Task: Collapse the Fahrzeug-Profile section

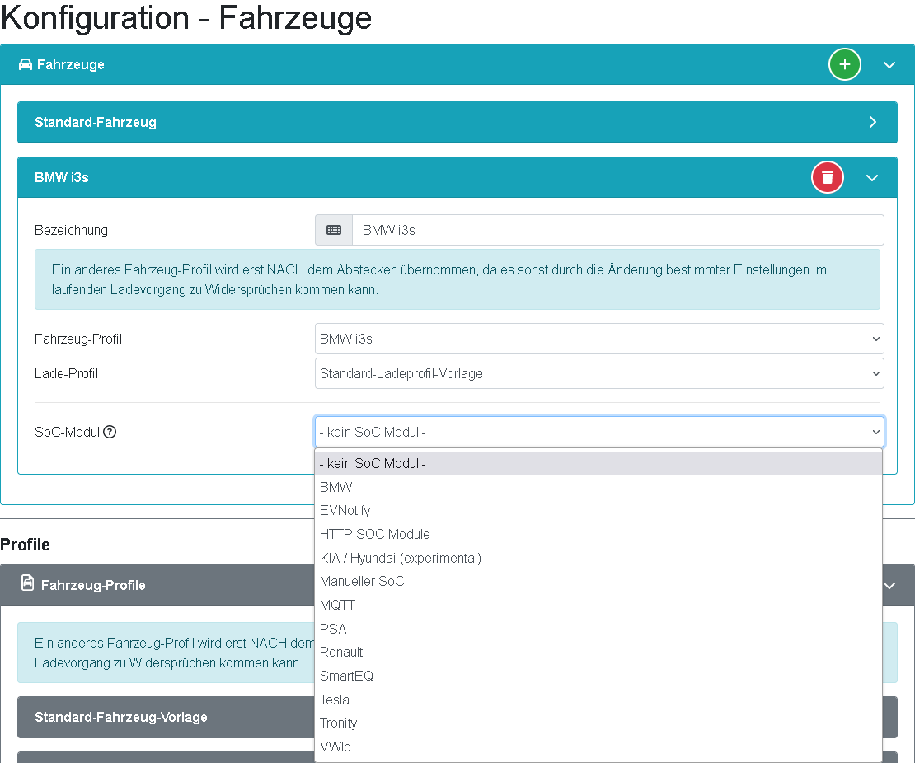Action: point(889,585)
